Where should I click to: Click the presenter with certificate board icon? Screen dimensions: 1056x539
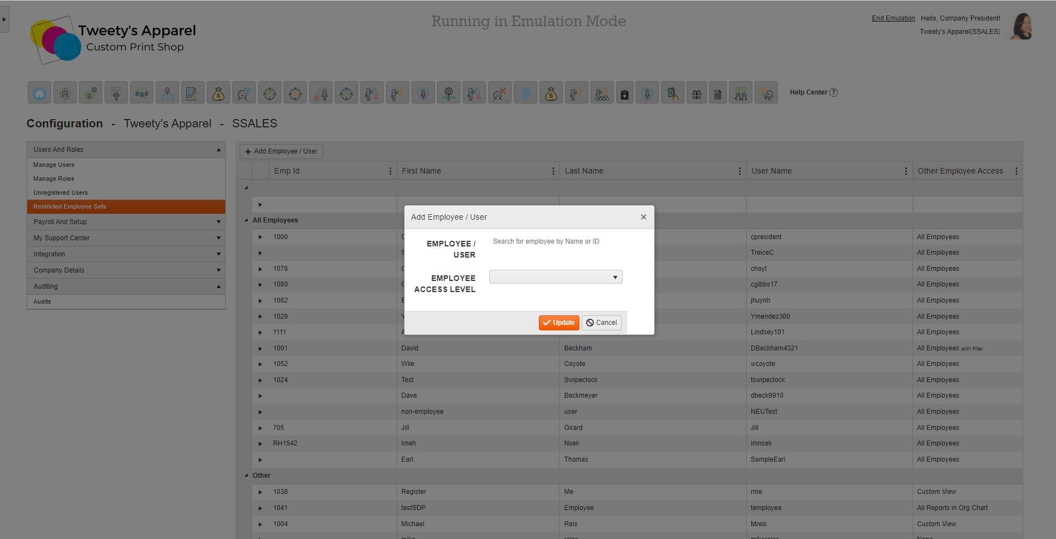[x=116, y=93]
